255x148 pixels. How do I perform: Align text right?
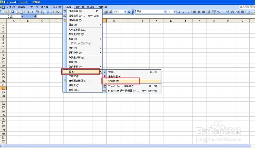[203, 12]
